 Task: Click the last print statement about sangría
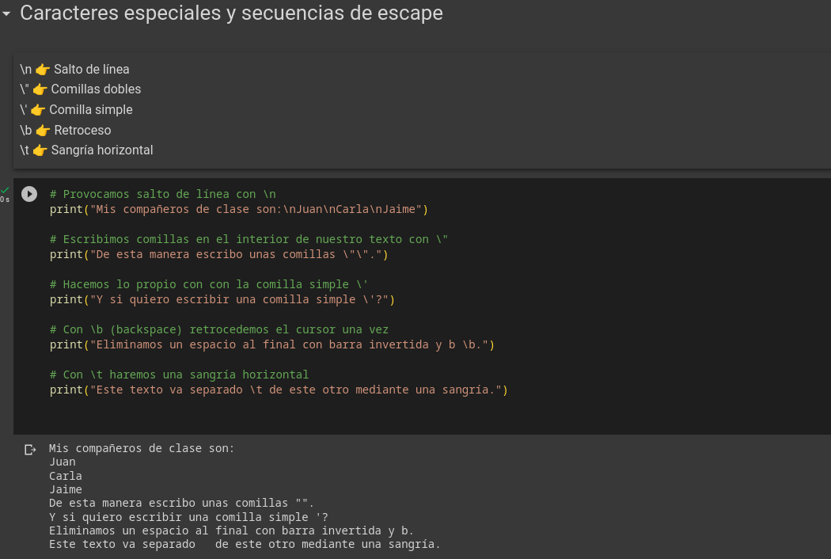coord(278,390)
